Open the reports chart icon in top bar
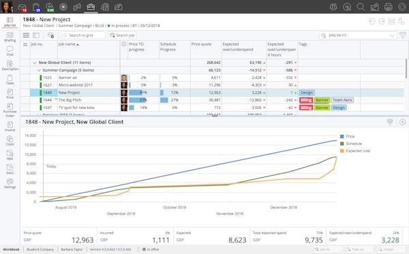This screenshot has height=254, width=409. click(374, 7)
